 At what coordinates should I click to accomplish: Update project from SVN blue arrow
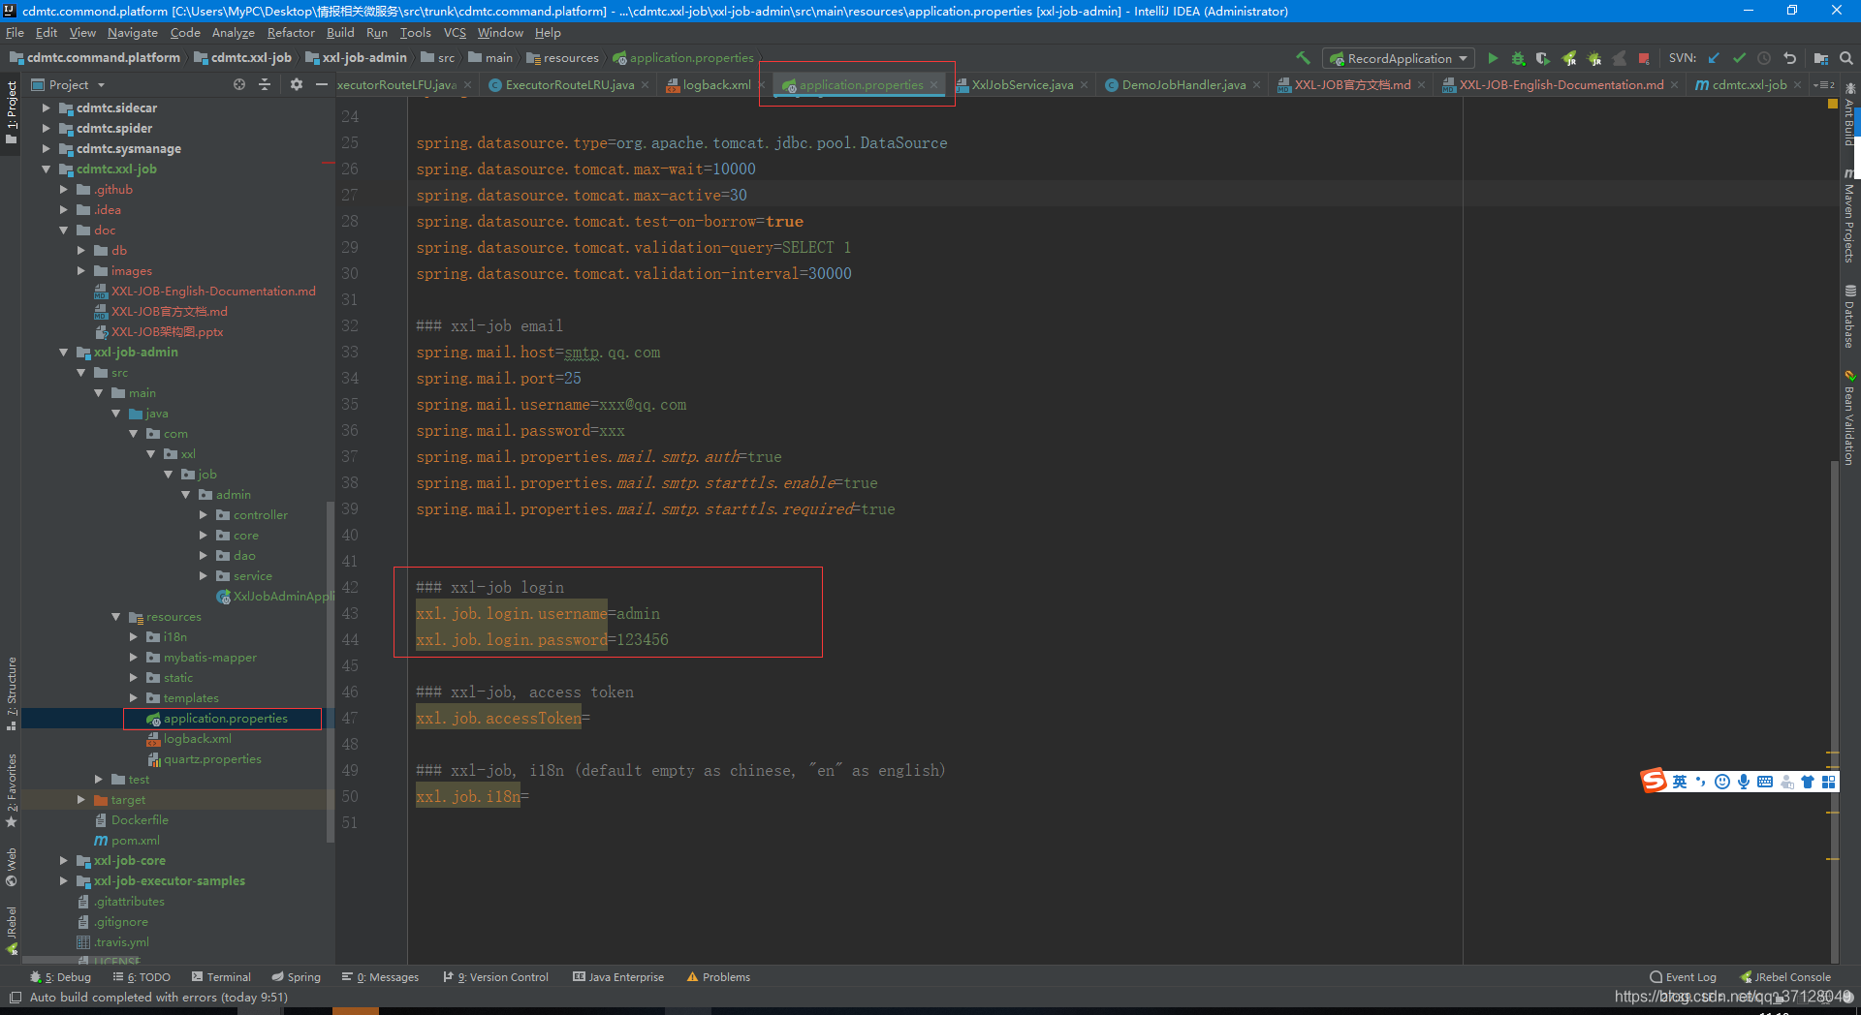click(1714, 58)
